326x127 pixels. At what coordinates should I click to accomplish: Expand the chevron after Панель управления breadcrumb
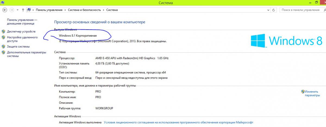click(65, 10)
